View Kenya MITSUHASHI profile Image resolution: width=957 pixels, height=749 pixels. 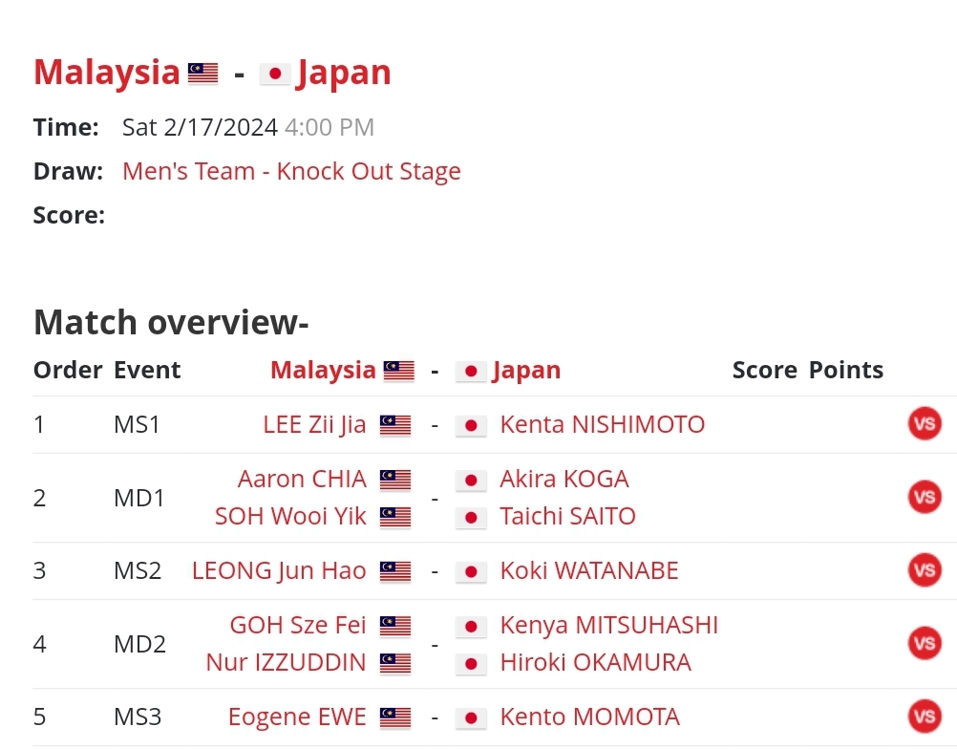tap(608, 625)
